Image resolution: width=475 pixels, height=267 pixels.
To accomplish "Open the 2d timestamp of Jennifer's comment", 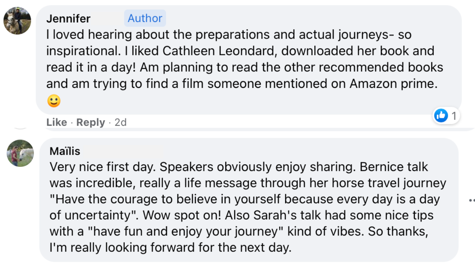I will tap(121, 122).
